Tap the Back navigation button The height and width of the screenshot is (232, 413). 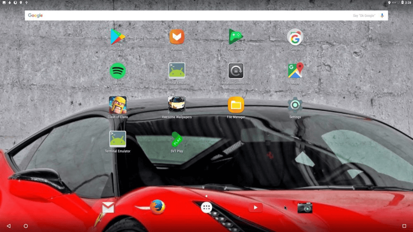(9, 226)
